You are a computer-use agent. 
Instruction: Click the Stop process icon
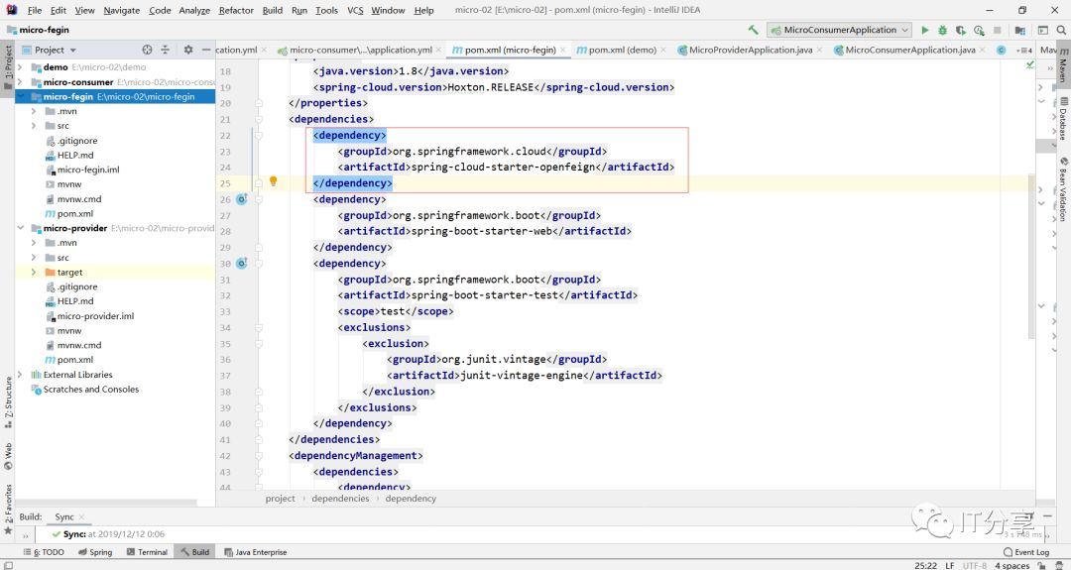[x=998, y=30]
